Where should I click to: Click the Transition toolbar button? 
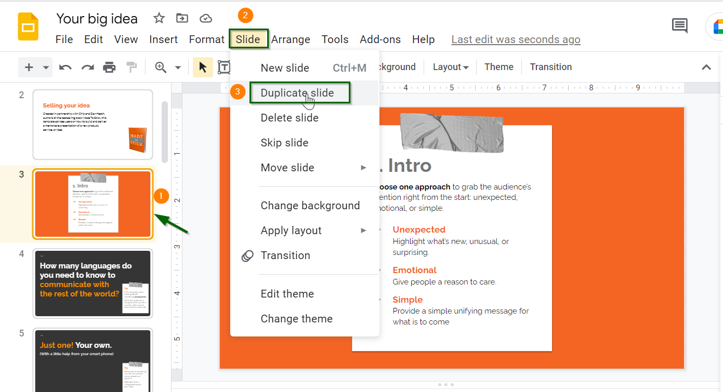click(x=551, y=67)
